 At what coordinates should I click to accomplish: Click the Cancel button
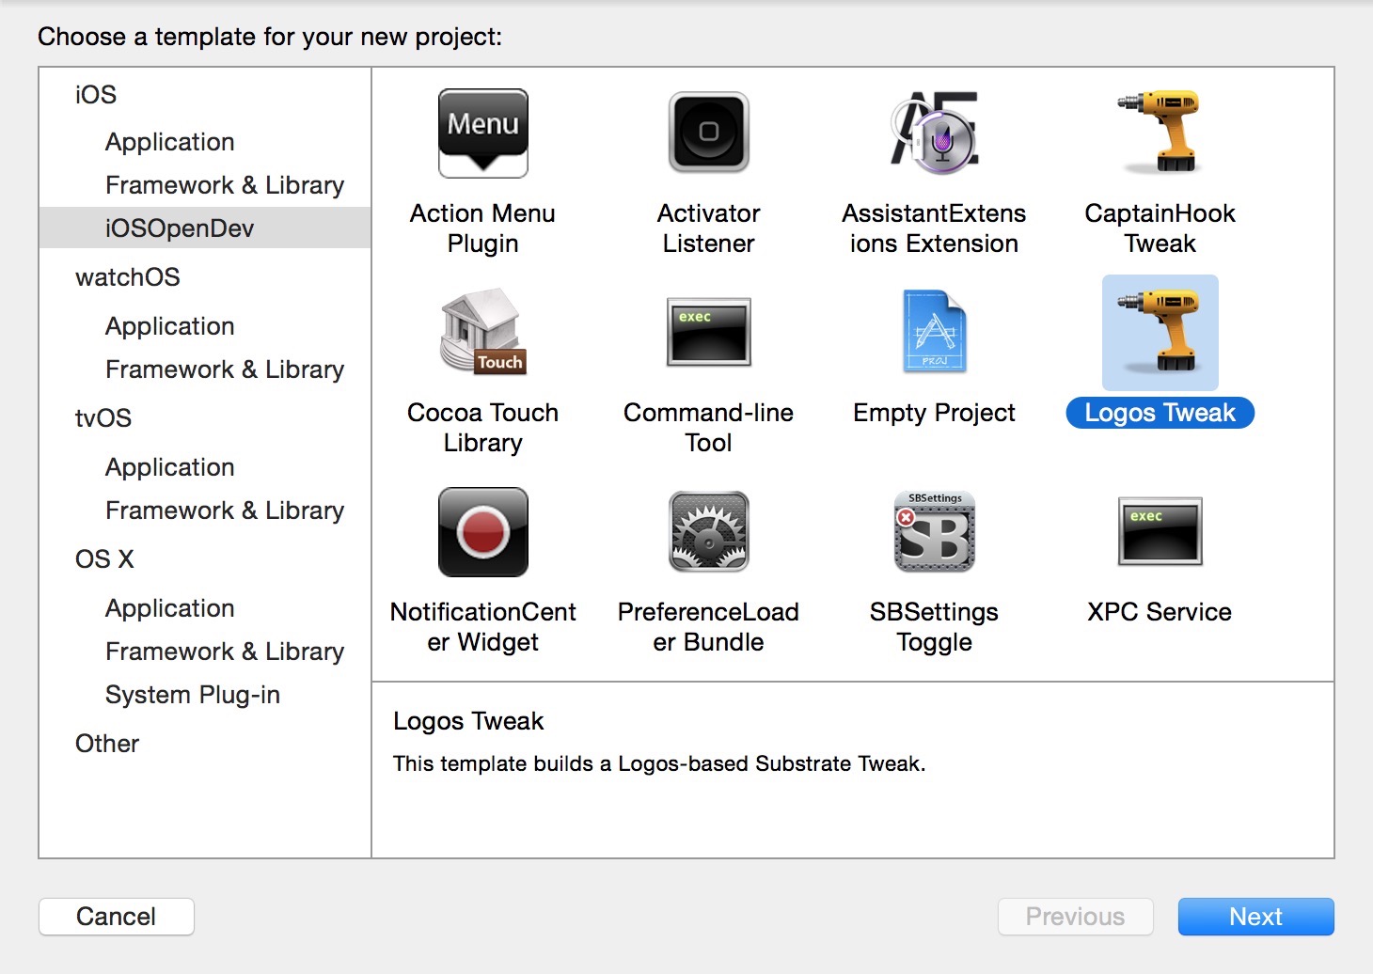[117, 917]
